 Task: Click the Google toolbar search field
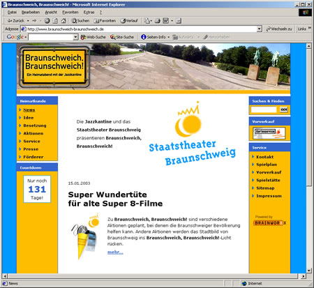pos(51,37)
